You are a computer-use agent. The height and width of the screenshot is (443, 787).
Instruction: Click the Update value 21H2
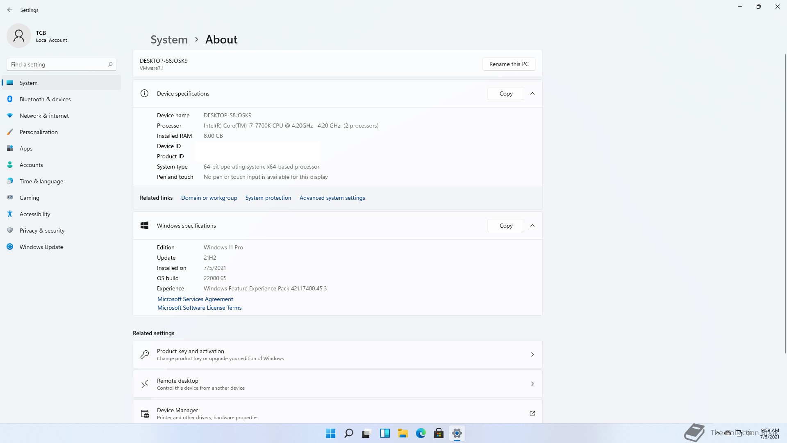click(210, 258)
